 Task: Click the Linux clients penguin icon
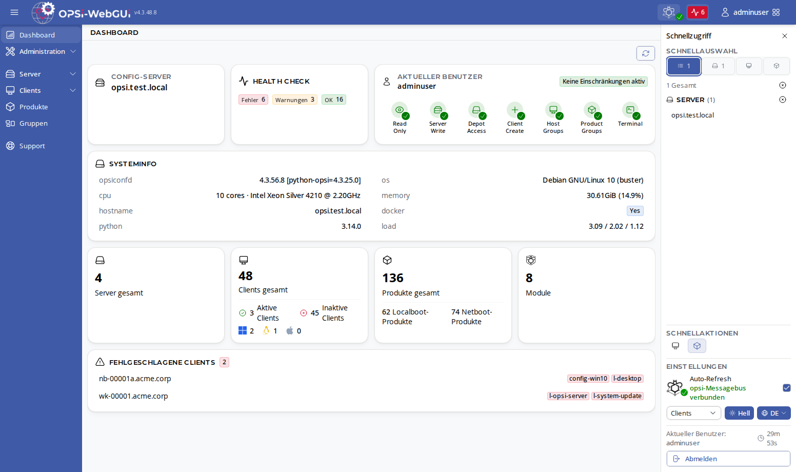pyautogui.click(x=266, y=330)
